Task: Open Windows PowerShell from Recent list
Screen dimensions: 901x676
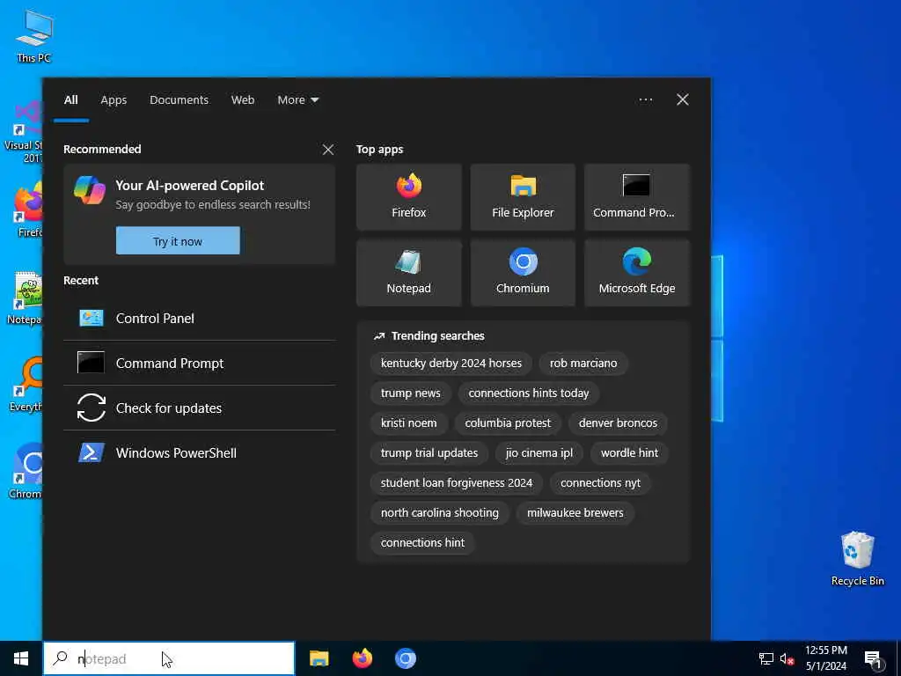Action: point(200,453)
